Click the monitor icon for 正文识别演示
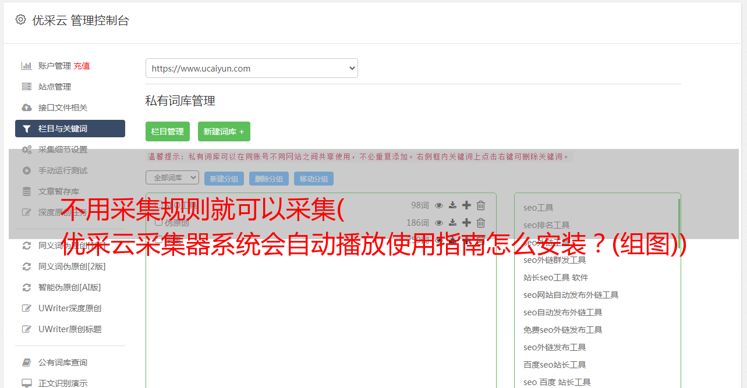The width and height of the screenshot is (747, 388). 26,383
